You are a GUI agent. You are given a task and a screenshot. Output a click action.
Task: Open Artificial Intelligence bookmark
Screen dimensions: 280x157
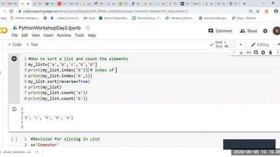pyautogui.click(x=24, y=18)
